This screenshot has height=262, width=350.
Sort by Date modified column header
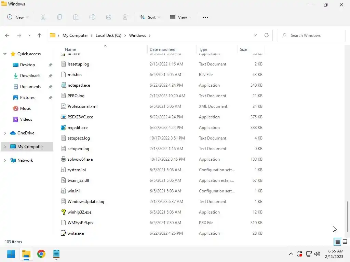tap(162, 49)
